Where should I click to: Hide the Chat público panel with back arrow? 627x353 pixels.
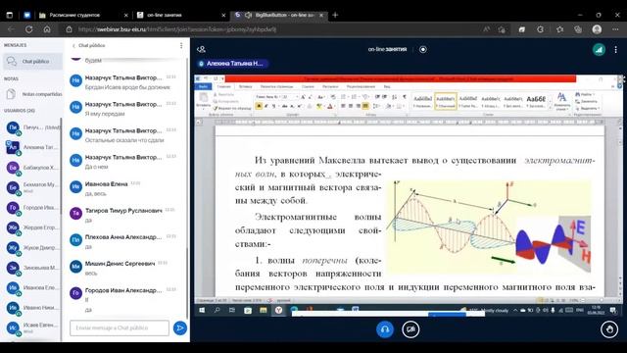point(73,46)
